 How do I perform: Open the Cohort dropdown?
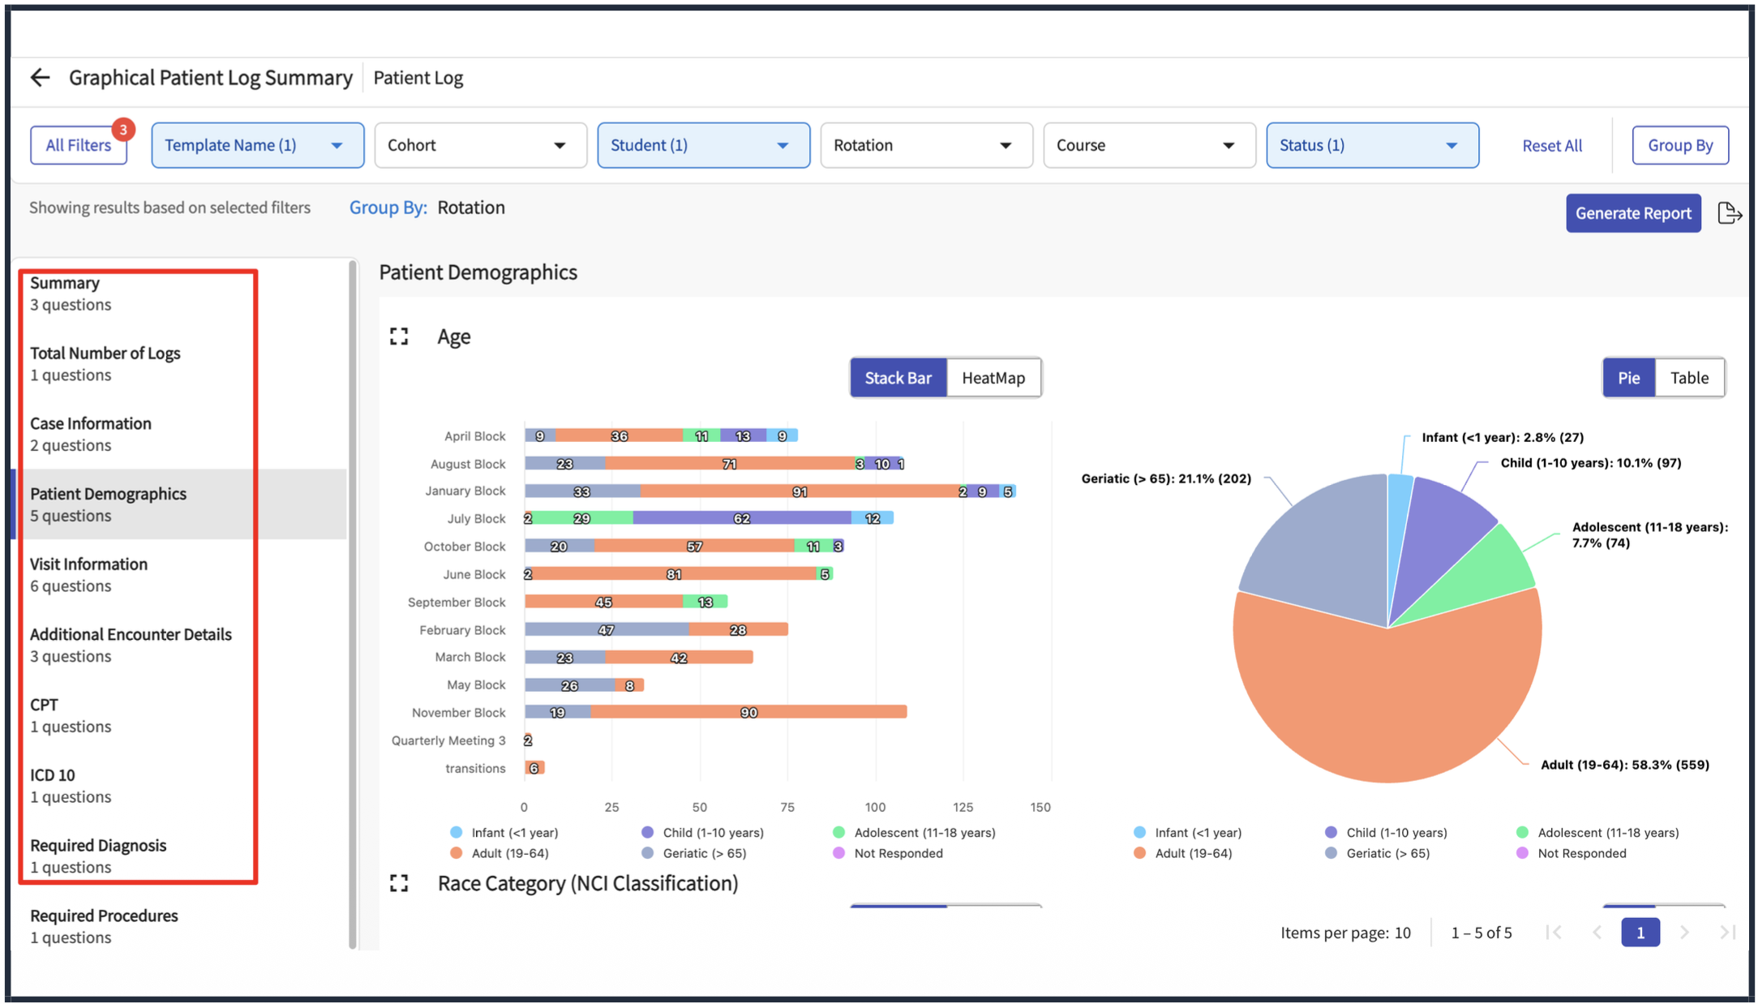(x=481, y=145)
